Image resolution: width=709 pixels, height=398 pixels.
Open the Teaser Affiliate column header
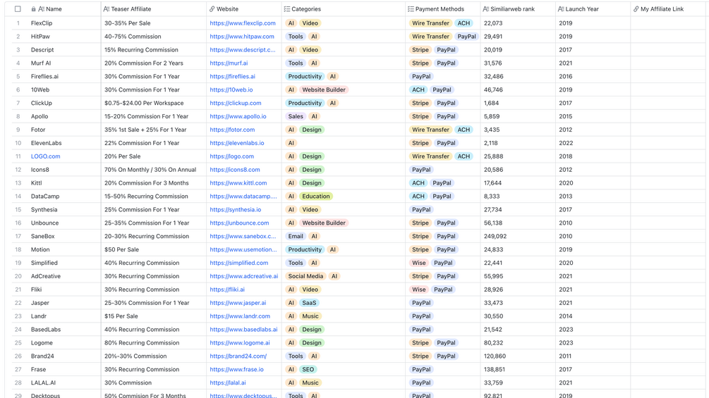[x=131, y=9]
